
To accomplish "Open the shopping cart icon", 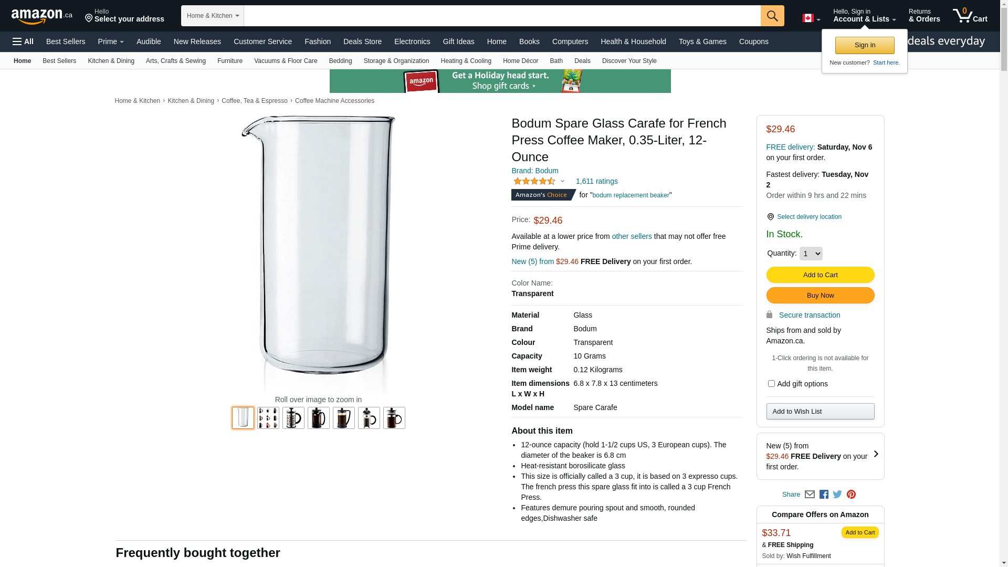I will [970, 15].
